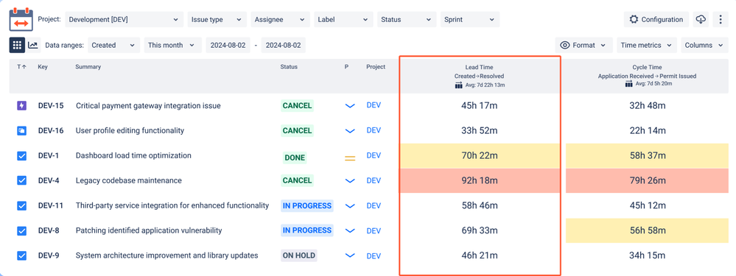The image size is (736, 276).
Task: Open the Label filter dropdown
Action: click(x=343, y=20)
